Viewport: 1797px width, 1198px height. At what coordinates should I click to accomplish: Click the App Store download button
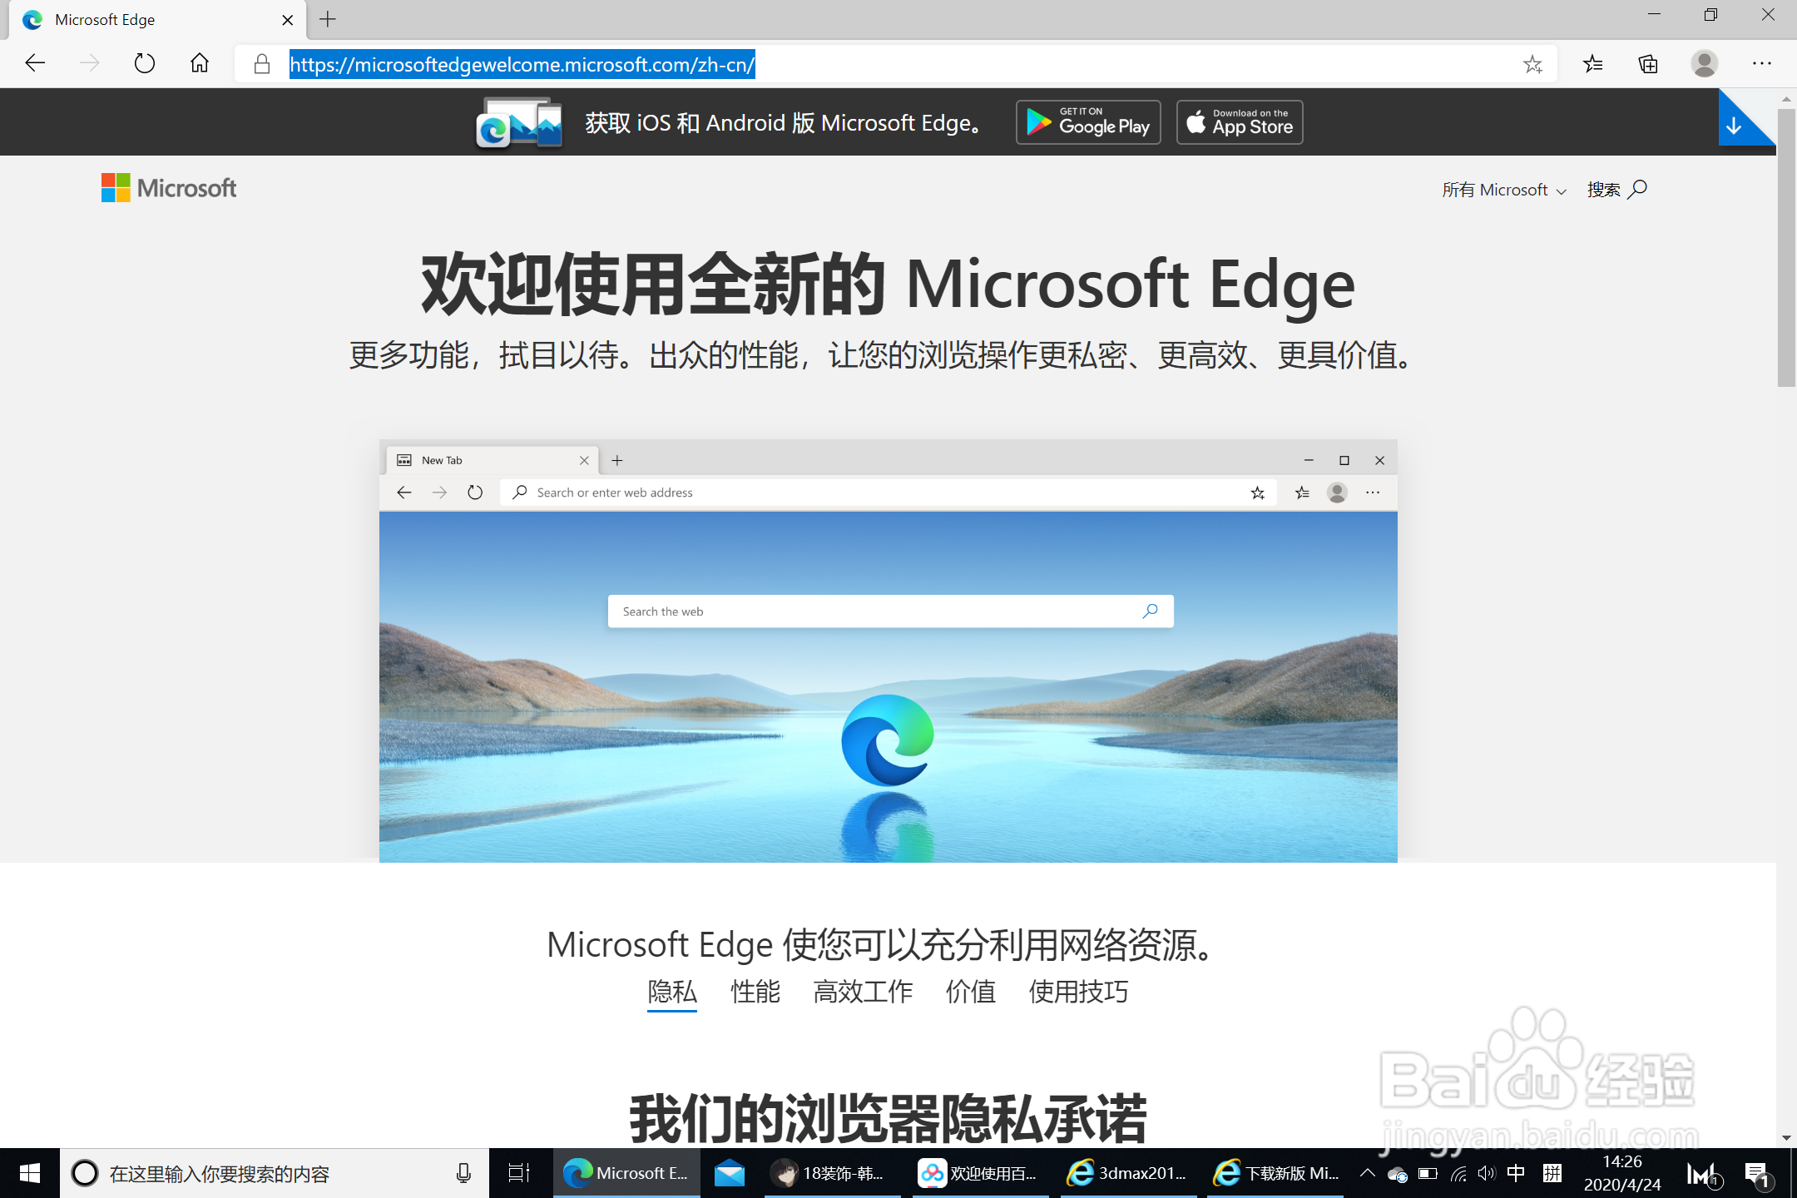click(x=1240, y=122)
